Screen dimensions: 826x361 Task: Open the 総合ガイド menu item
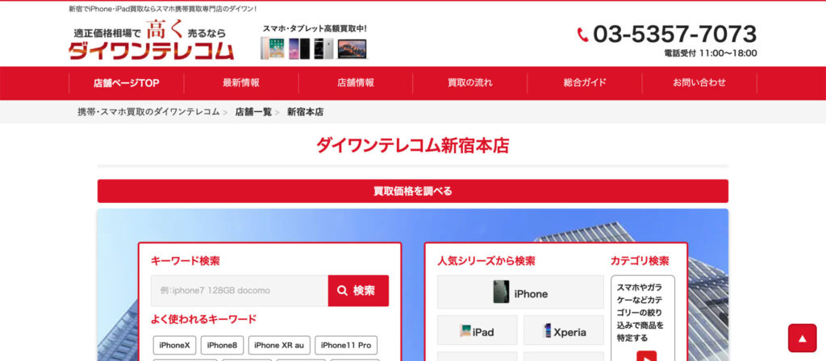[585, 83]
